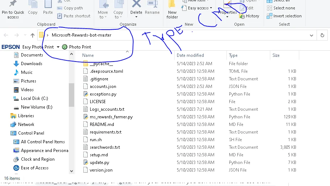330x186 pixels.
Task: Select Logs_accounts.txt file
Action: (107, 109)
